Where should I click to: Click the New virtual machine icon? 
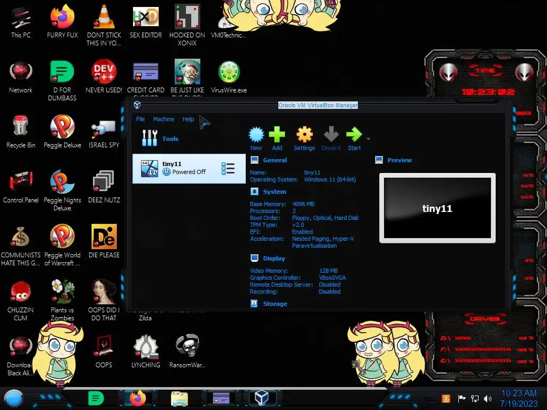256,138
